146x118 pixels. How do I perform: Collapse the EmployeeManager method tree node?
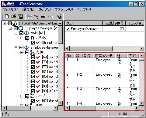(16, 48)
